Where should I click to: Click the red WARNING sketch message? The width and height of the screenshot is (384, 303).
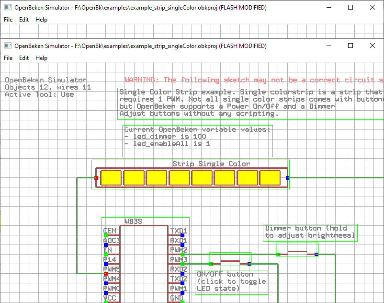(254, 80)
